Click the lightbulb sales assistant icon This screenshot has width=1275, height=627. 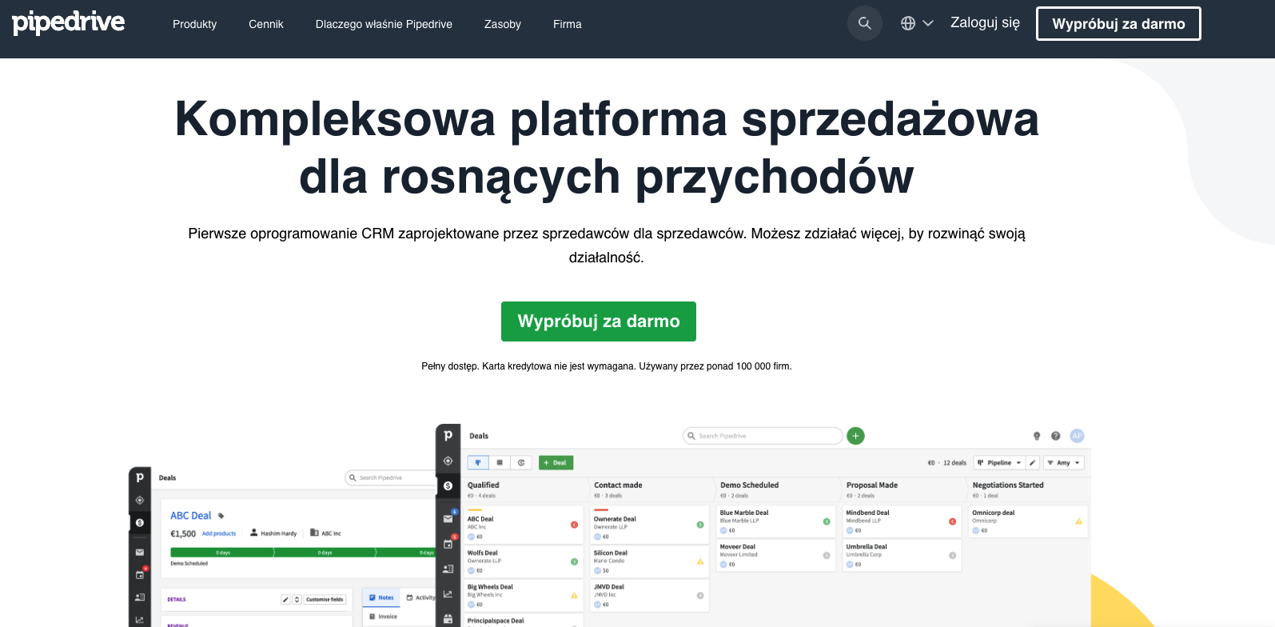coord(1037,436)
